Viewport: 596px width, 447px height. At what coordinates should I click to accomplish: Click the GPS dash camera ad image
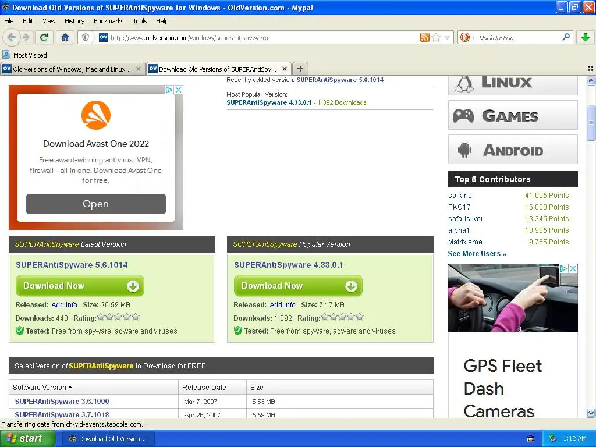[513, 297]
